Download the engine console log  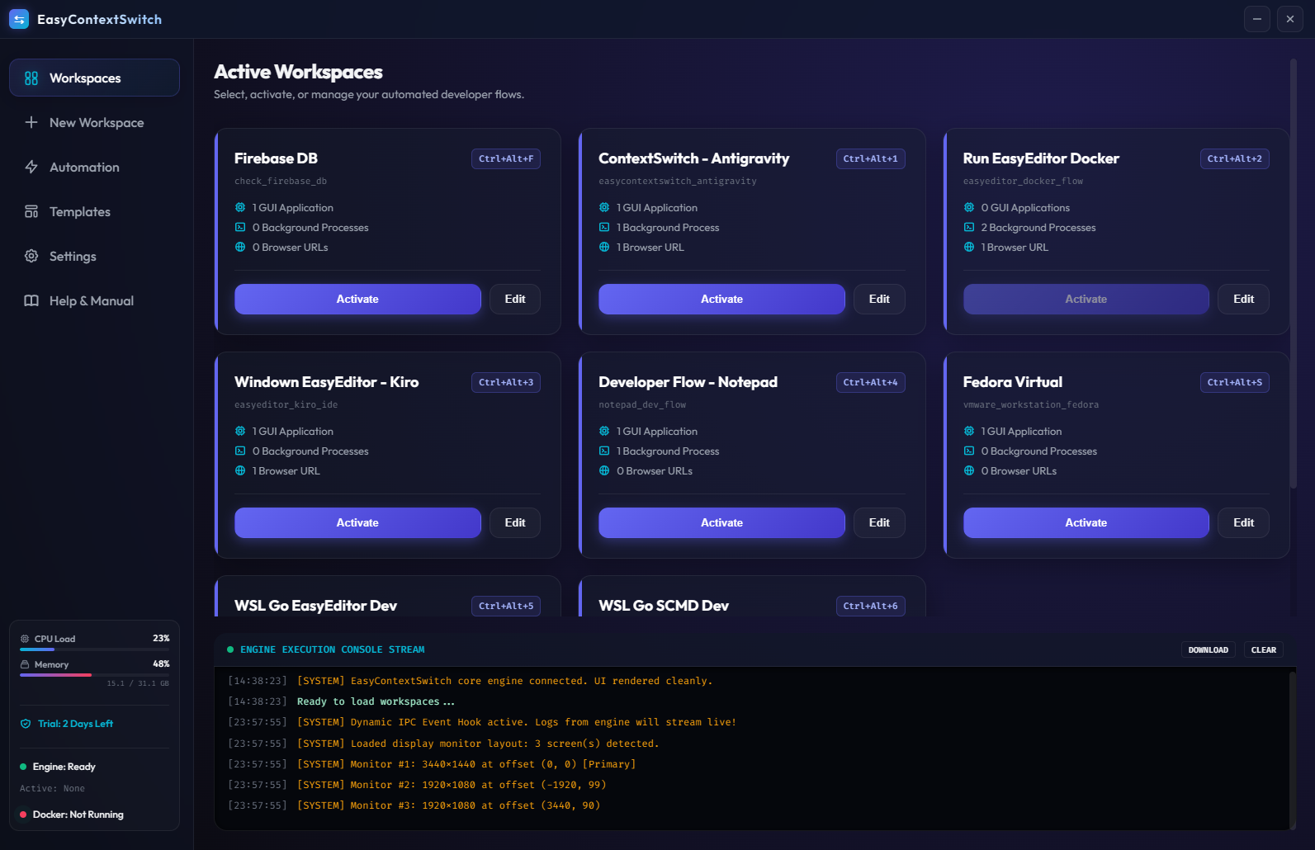1208,649
